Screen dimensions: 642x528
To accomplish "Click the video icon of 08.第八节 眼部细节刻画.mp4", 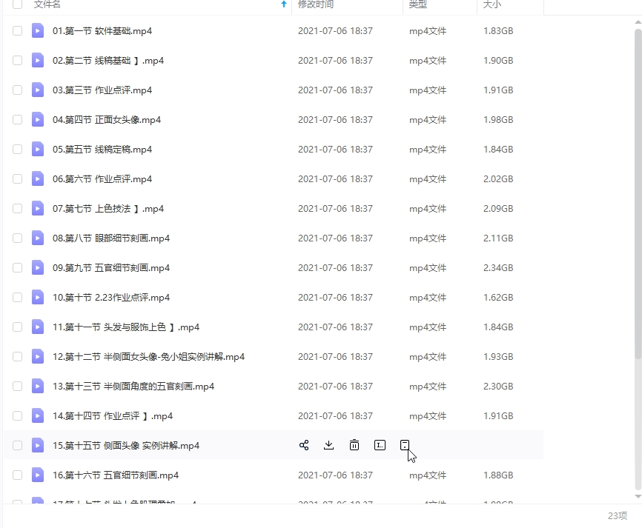I will [x=38, y=238].
